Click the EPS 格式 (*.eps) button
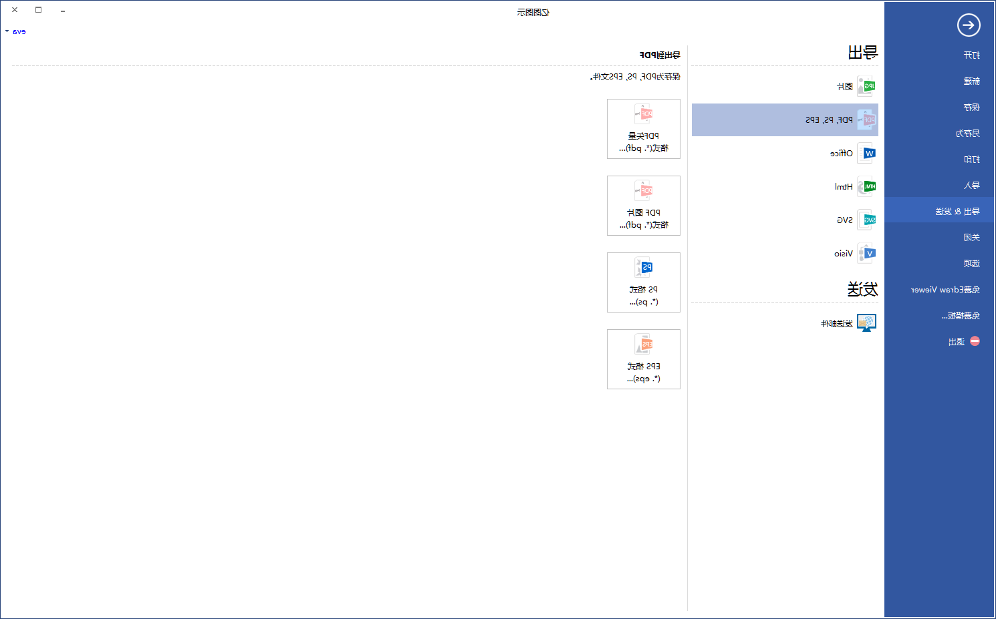 [644, 359]
